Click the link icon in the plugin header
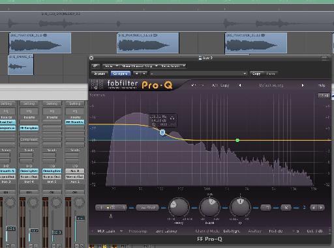 tap(95, 66)
